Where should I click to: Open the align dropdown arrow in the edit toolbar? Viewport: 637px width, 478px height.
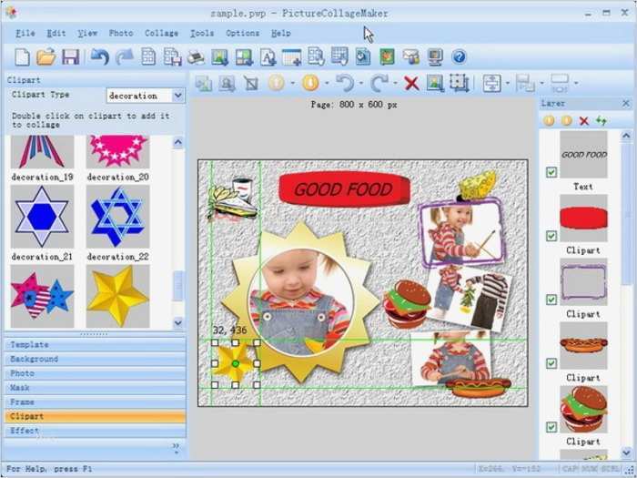point(508,84)
